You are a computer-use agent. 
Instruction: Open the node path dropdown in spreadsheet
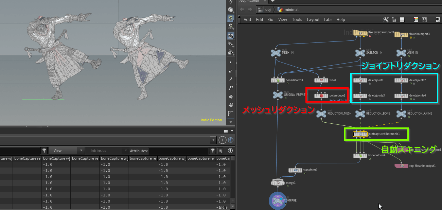click(x=213, y=140)
